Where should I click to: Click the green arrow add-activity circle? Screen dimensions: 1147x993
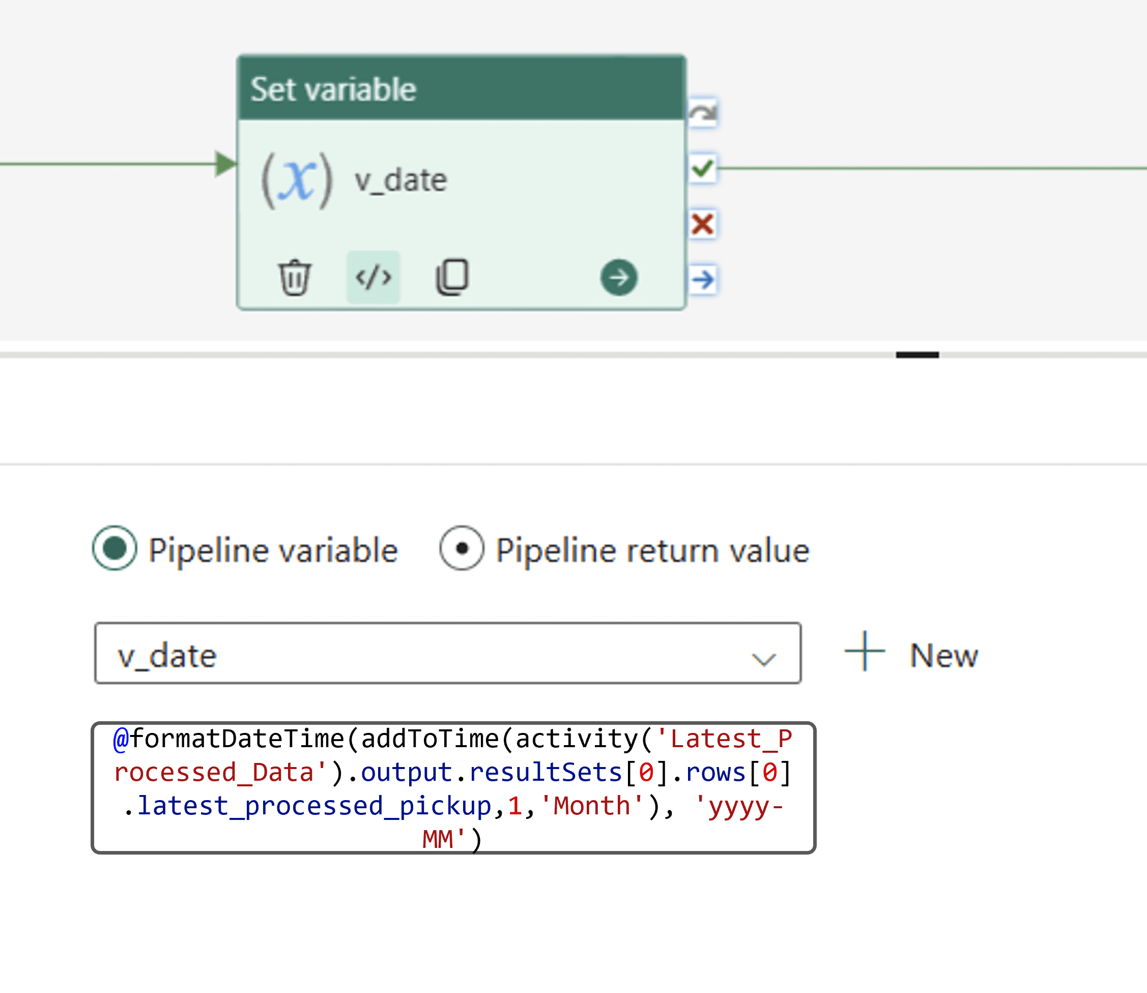(x=619, y=277)
